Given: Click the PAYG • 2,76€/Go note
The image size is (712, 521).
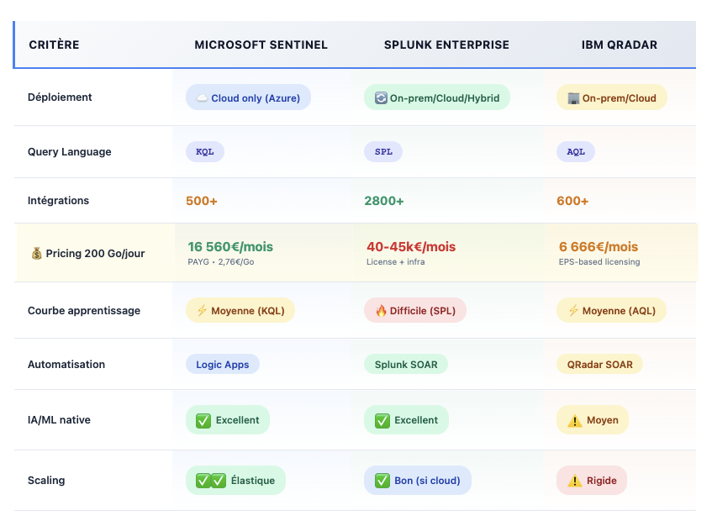Looking at the screenshot, I should pos(221,262).
